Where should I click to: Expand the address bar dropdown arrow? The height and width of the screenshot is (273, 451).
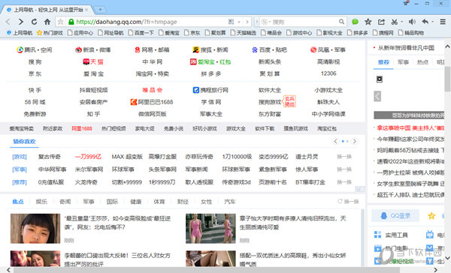coord(239,22)
